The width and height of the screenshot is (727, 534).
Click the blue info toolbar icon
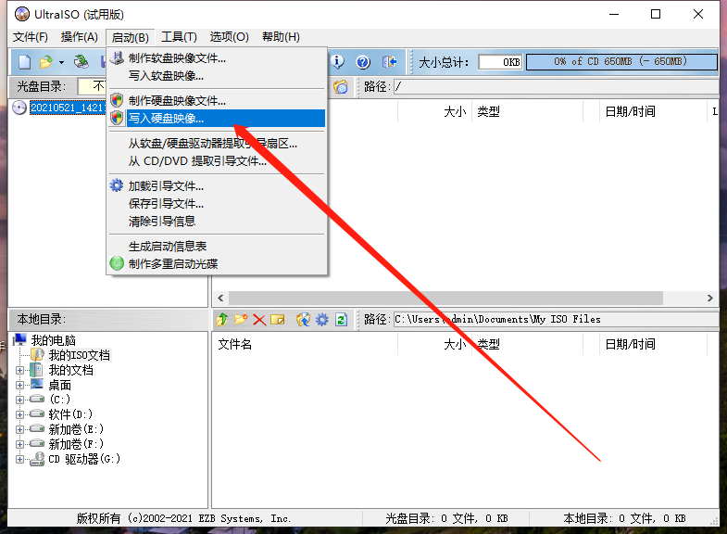[x=338, y=62]
